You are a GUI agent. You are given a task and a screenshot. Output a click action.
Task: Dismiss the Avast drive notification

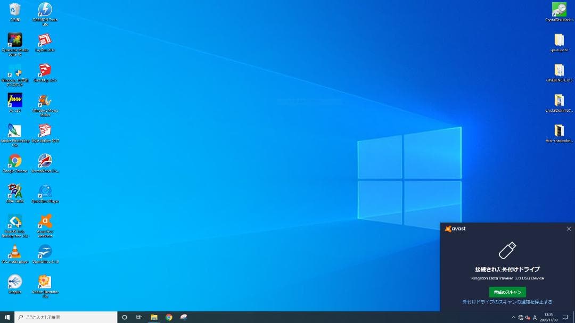[569, 228]
